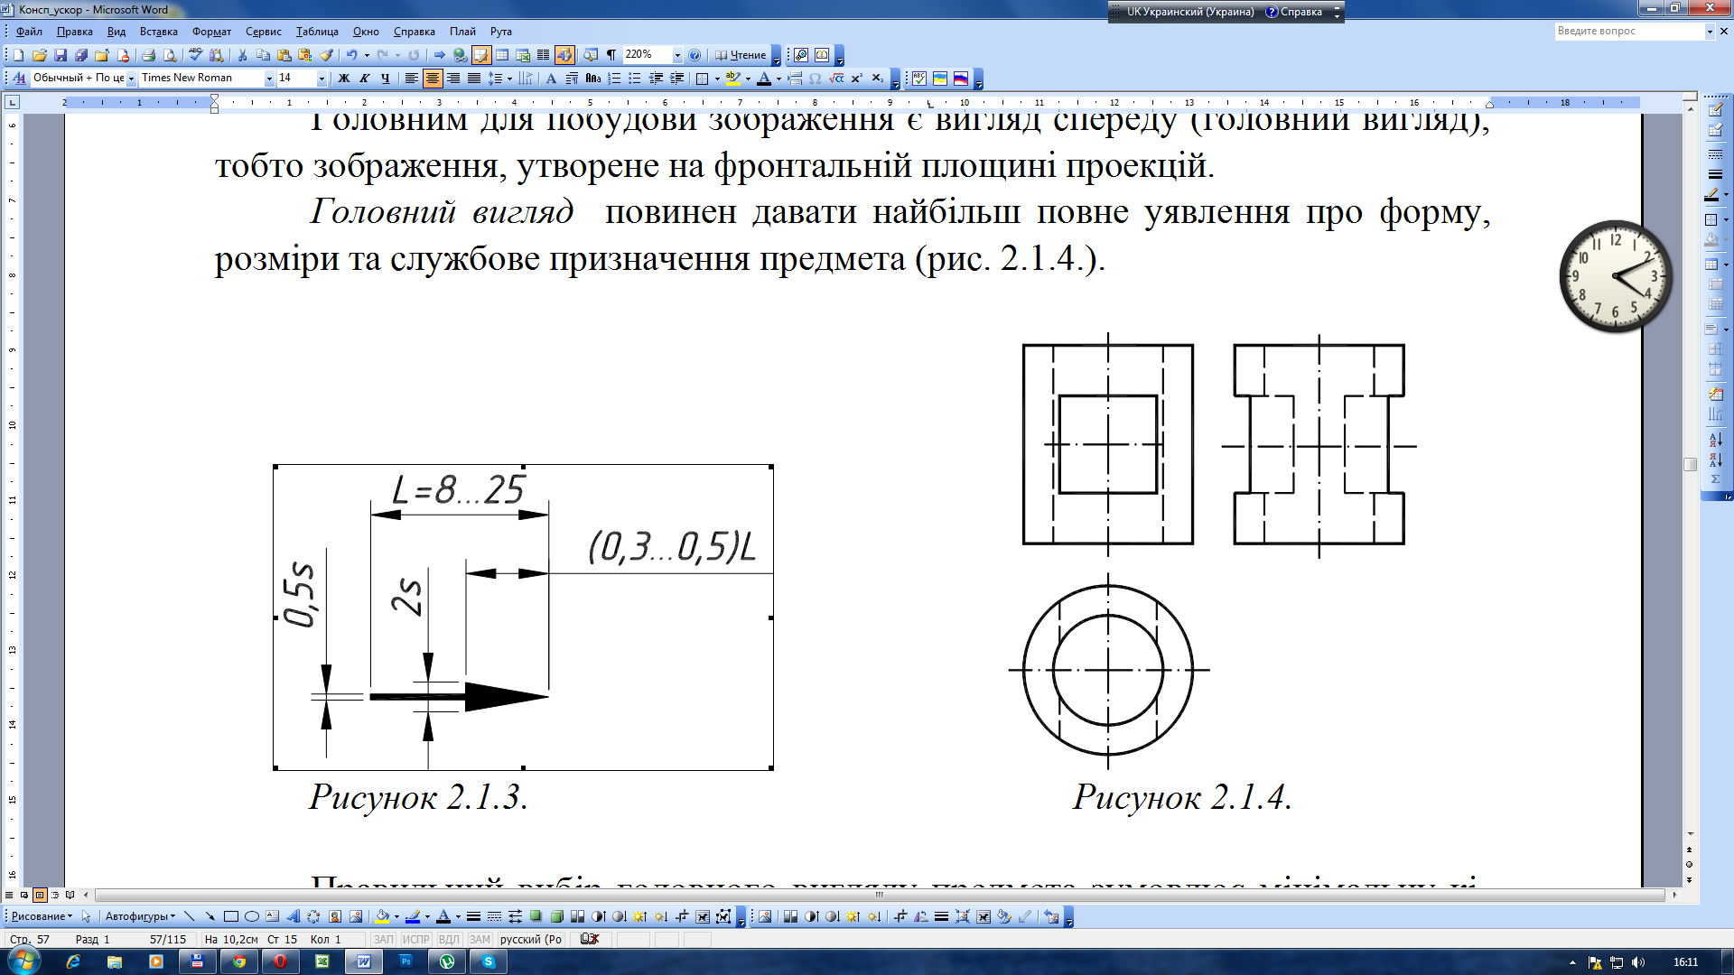Insert WordArt from Drawing toolbar
1734x975 pixels.
point(294,916)
